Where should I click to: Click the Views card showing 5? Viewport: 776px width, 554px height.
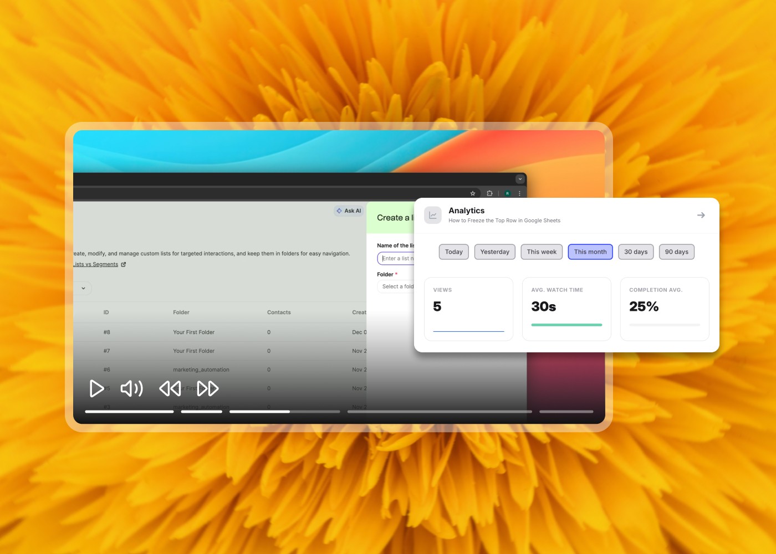pyautogui.click(x=468, y=309)
